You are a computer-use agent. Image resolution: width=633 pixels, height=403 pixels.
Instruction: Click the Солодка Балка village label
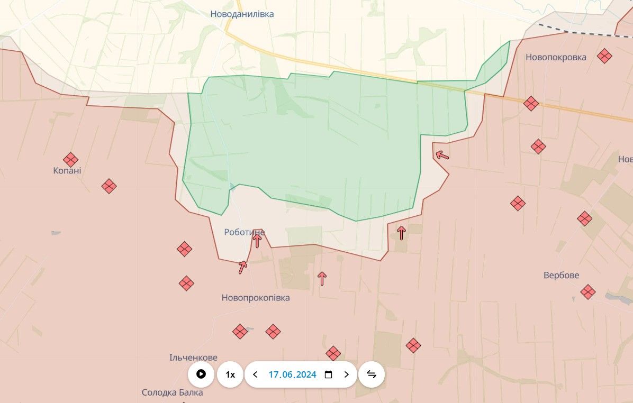pyautogui.click(x=173, y=392)
